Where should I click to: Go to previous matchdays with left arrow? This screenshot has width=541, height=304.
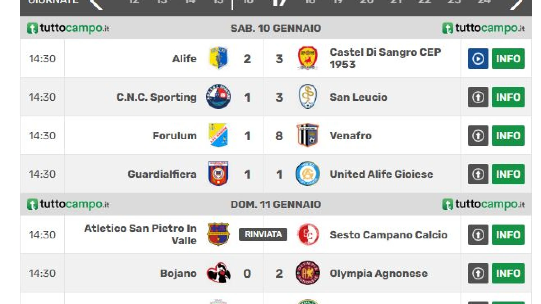pos(96,3)
